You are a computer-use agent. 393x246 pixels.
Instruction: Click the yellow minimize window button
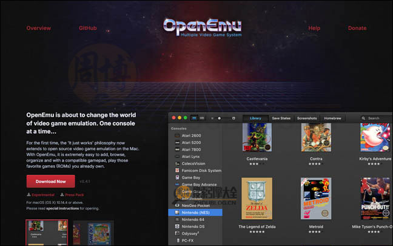180,118
